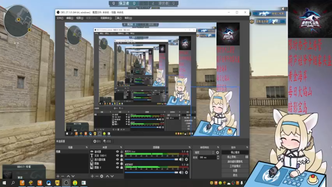Adjust the 麦克风/Aux volume slider
Image resolution: width=332 pixels, height=187 pixels.
pos(151,159)
